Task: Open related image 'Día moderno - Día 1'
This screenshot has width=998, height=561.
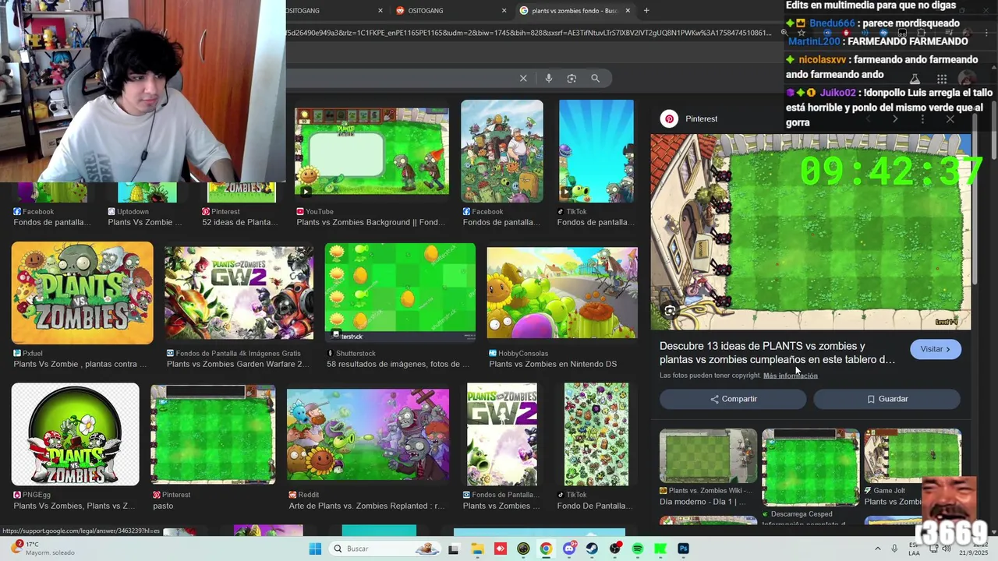Action: point(708,455)
